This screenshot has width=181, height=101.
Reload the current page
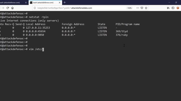click(x=8, y=8)
